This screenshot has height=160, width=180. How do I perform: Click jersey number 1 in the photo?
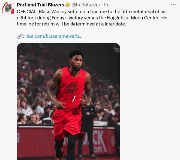coord(74,98)
